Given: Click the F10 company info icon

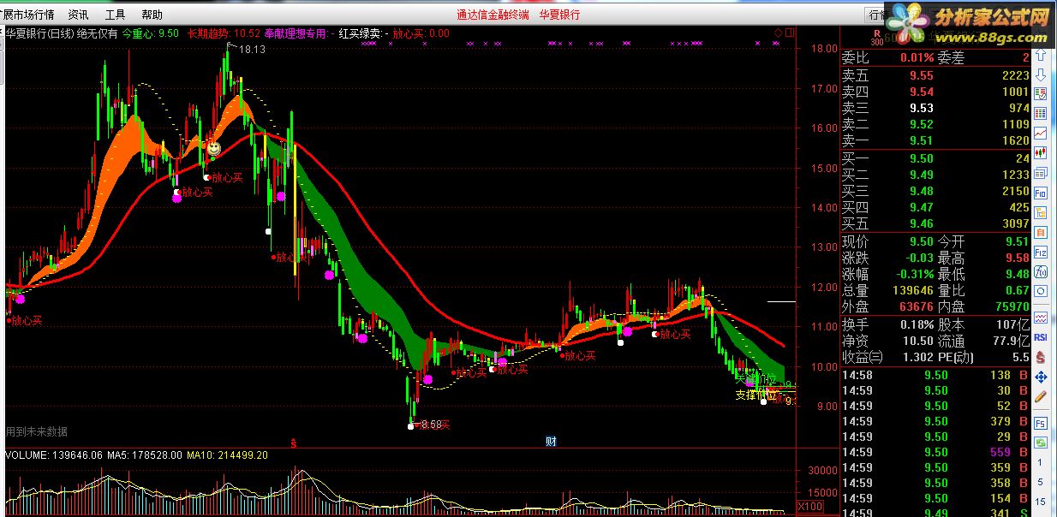Looking at the screenshot, I should click(x=1041, y=193).
